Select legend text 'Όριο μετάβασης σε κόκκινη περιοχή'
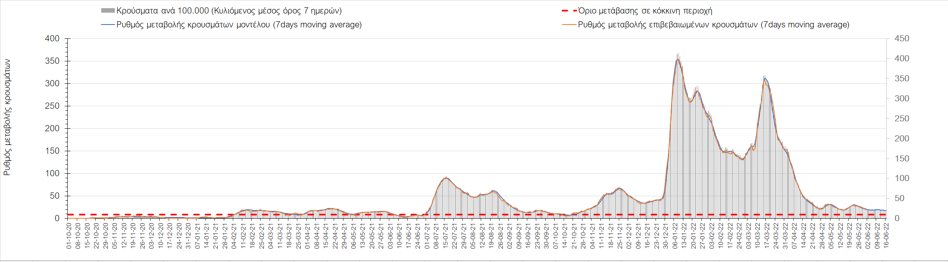Viewport: 948px width, 262px height. pos(645,11)
